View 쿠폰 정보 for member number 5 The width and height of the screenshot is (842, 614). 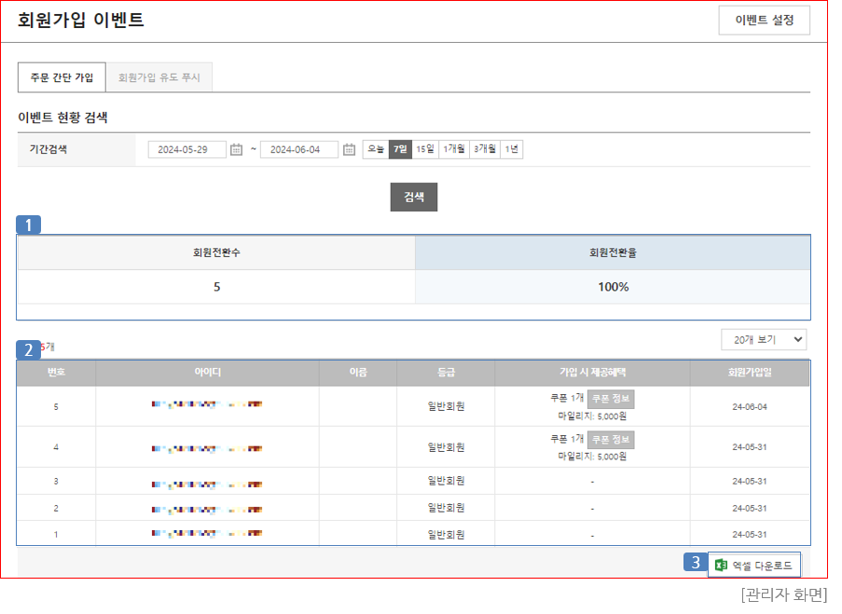[x=611, y=399]
